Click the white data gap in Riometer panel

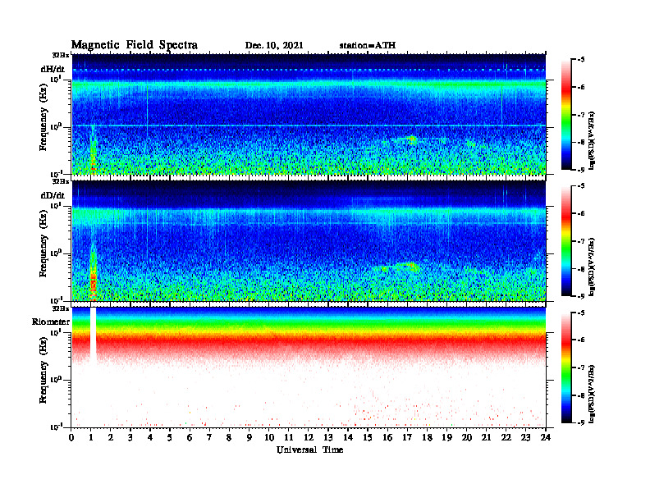[94, 335]
